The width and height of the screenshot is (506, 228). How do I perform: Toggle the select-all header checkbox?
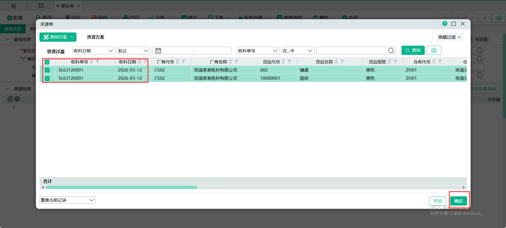click(47, 62)
